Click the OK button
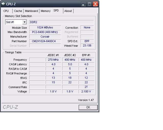This screenshot has width=163, height=130. coord(88,107)
